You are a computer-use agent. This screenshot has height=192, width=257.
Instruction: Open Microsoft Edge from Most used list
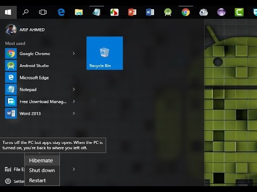(40, 78)
